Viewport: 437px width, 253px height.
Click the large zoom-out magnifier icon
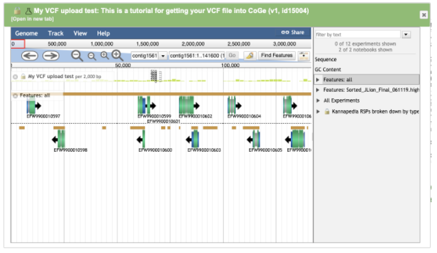point(77,55)
